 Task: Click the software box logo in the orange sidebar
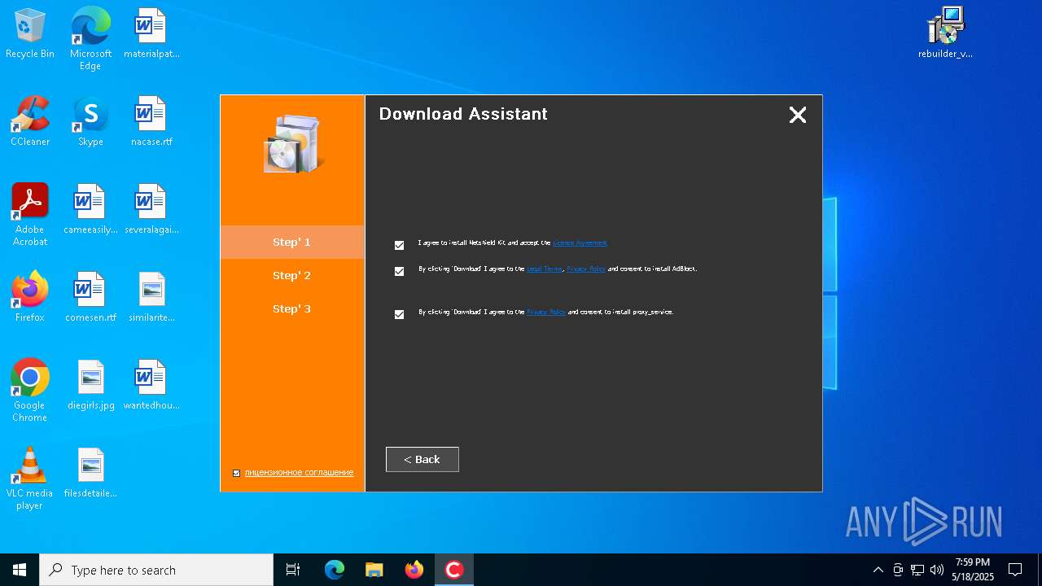292,143
